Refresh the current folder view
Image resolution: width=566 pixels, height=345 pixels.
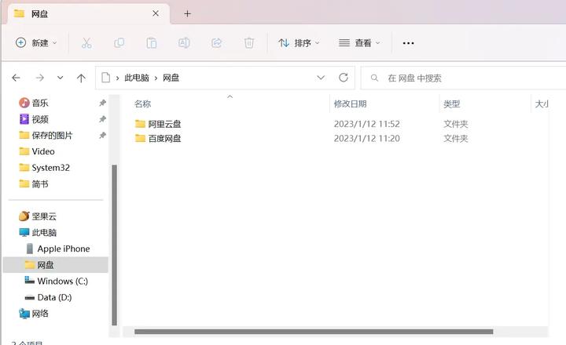point(344,78)
